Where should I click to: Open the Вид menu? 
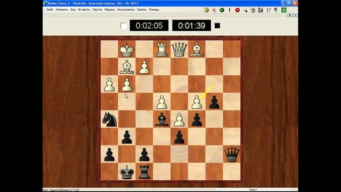(73, 10)
